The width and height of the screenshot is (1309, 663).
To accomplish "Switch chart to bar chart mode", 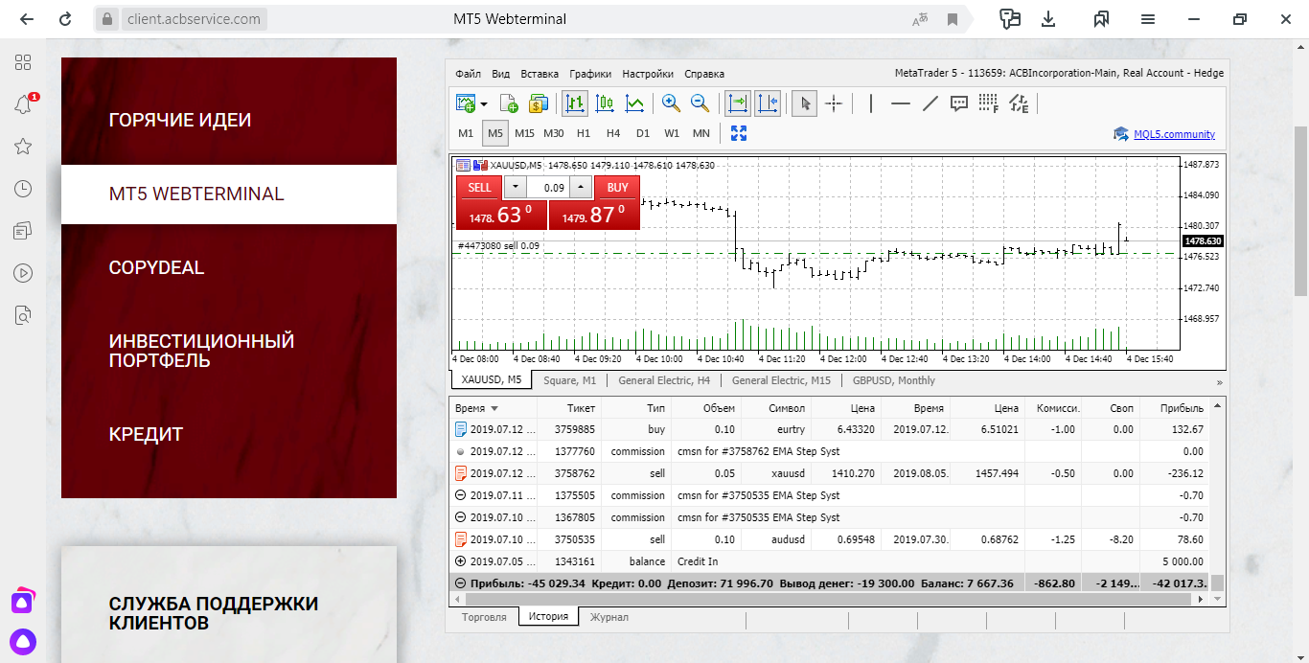I will 576,103.
